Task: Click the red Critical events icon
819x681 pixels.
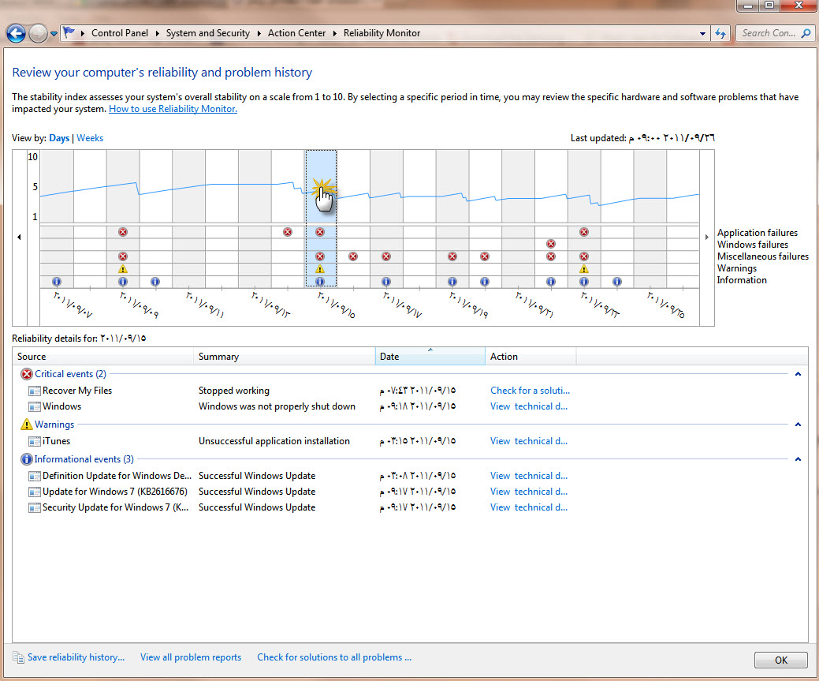Action: click(27, 374)
